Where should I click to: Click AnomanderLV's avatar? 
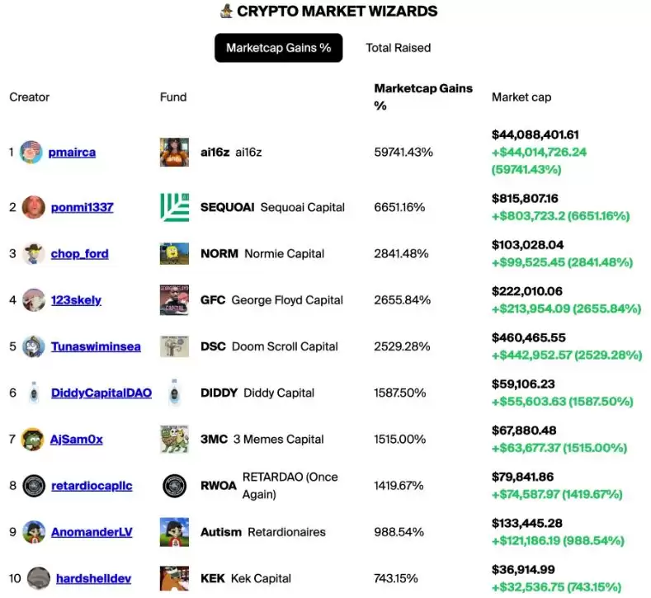(34, 532)
